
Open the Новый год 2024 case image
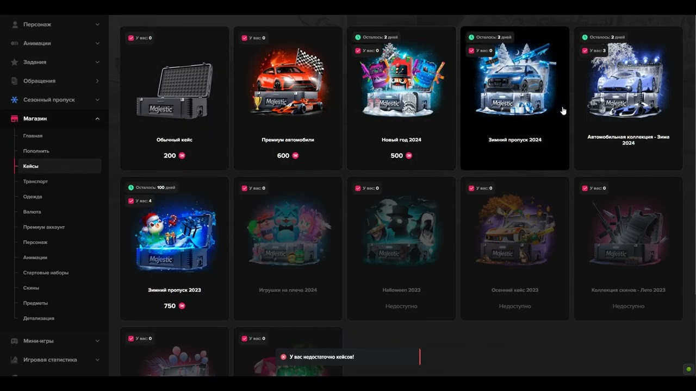pos(401,81)
